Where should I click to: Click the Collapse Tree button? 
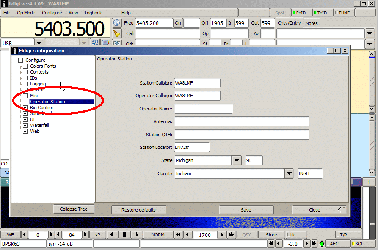(x=74, y=209)
